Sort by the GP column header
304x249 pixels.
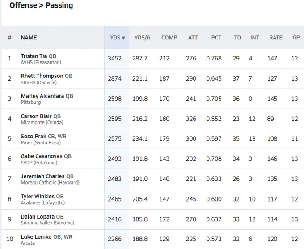tap(296, 38)
